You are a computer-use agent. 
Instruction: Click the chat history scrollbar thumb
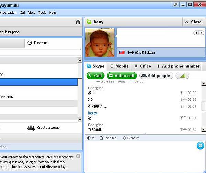click(x=204, y=106)
